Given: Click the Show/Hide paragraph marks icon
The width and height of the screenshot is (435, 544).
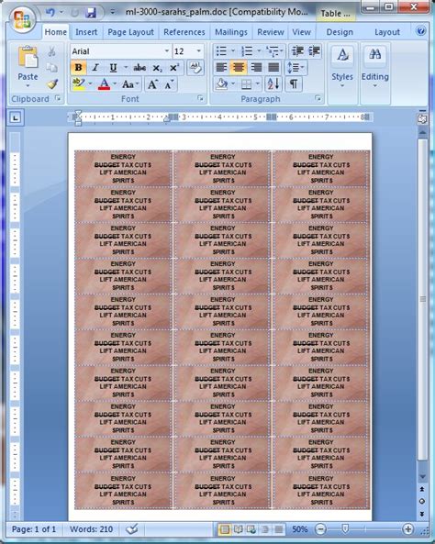Looking at the screenshot, I should tap(294, 84).
